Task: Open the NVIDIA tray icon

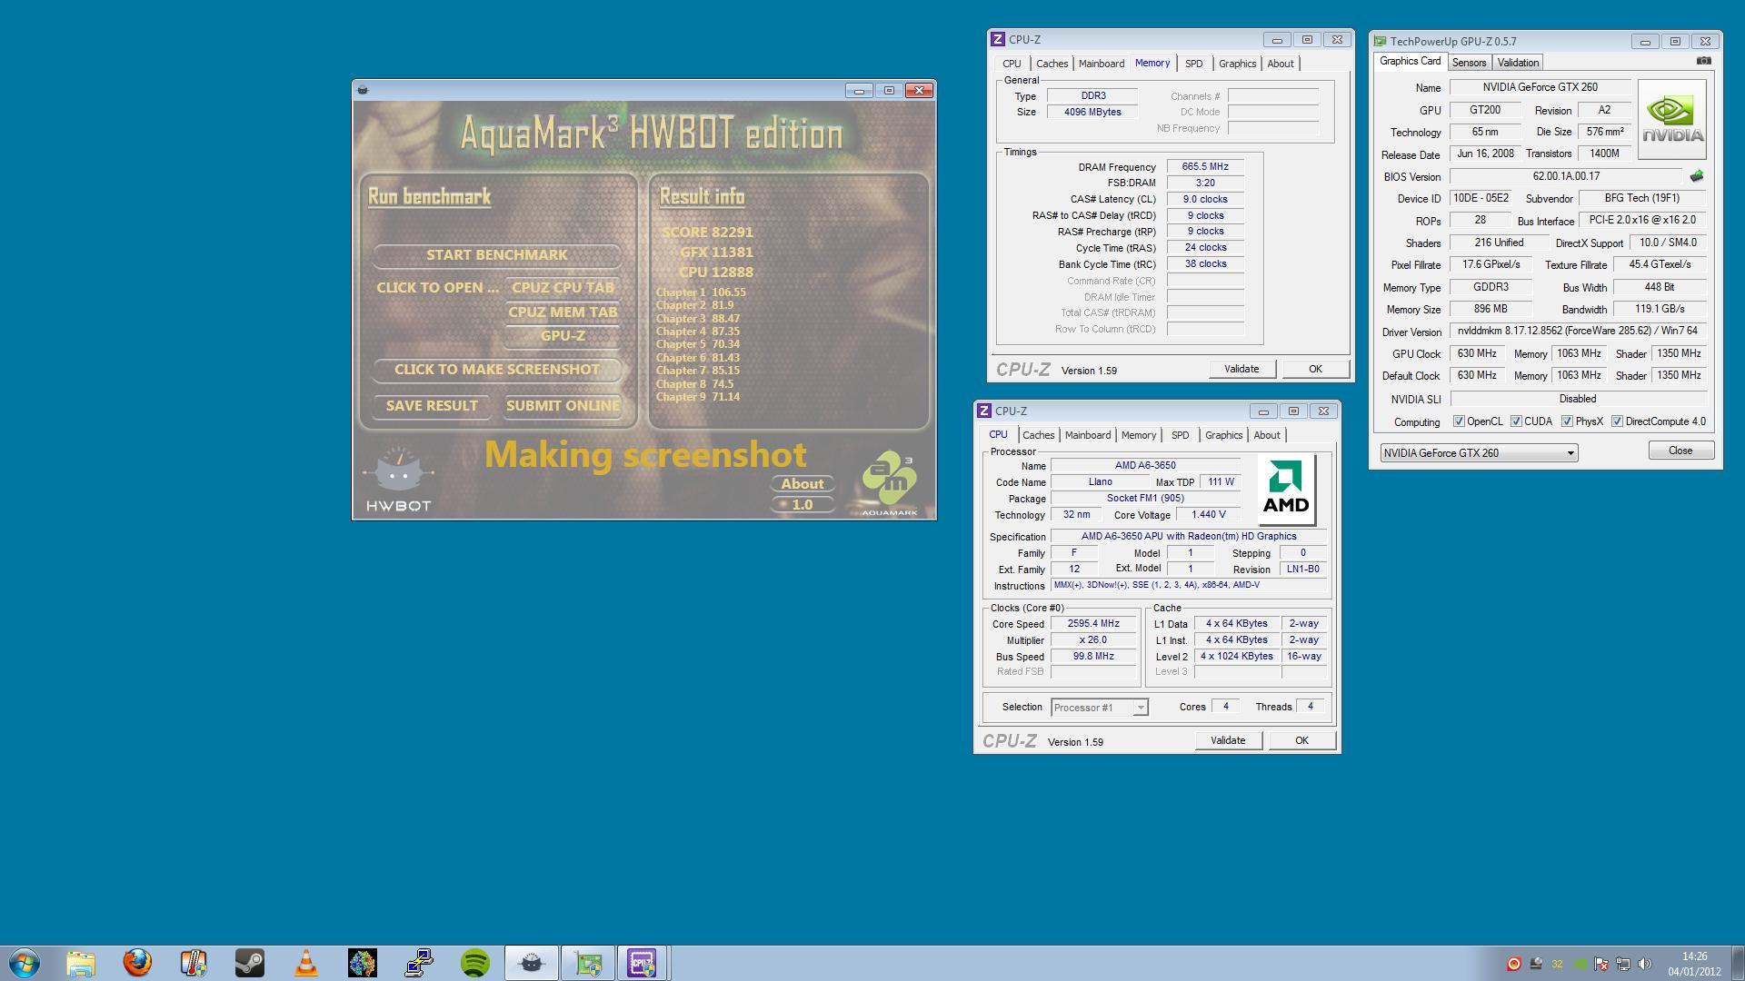Action: click(1580, 964)
